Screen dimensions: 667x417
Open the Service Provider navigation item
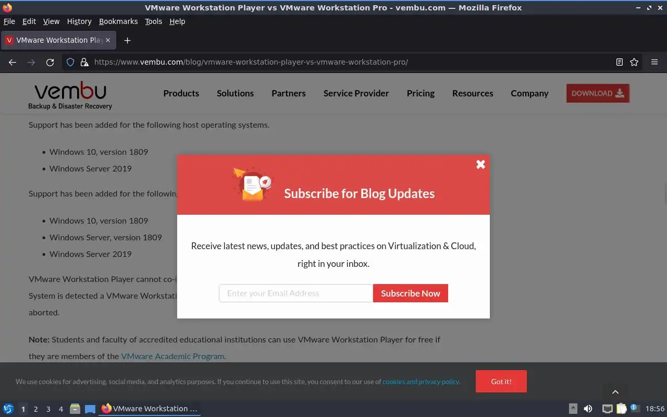coord(356,93)
